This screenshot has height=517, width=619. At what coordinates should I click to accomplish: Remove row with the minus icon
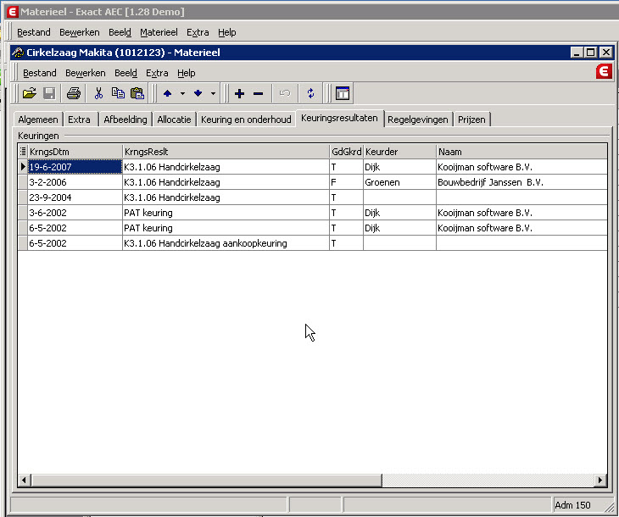click(x=258, y=93)
